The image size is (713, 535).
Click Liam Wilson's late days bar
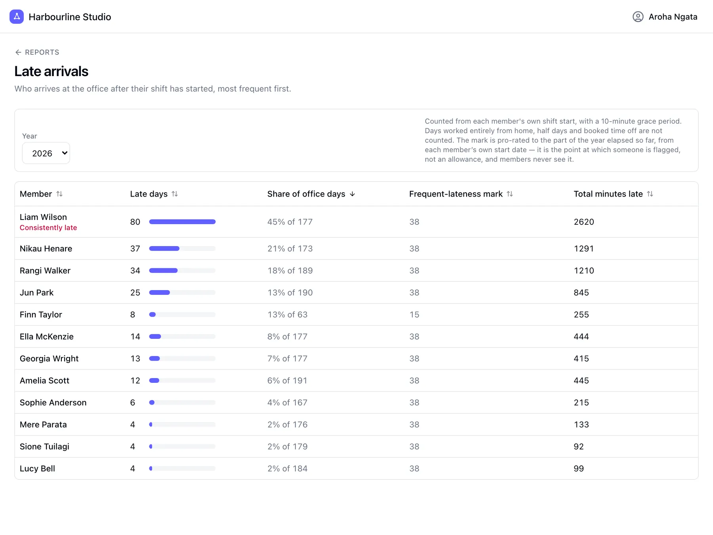pyautogui.click(x=182, y=222)
